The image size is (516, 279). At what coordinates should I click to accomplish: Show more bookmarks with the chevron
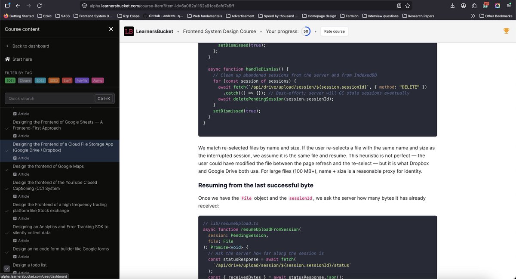coord(473,16)
